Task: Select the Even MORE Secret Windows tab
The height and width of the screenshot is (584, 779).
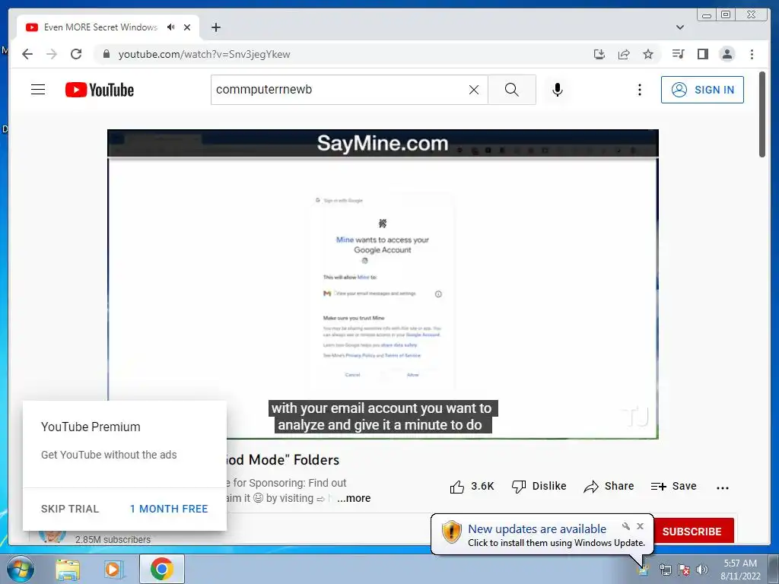Action: pyautogui.click(x=100, y=27)
